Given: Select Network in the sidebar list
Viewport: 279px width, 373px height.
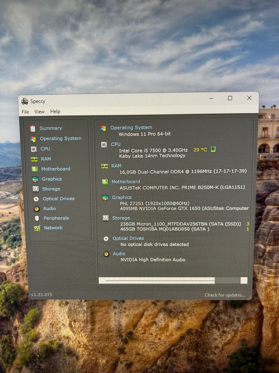Looking at the screenshot, I should (53, 228).
